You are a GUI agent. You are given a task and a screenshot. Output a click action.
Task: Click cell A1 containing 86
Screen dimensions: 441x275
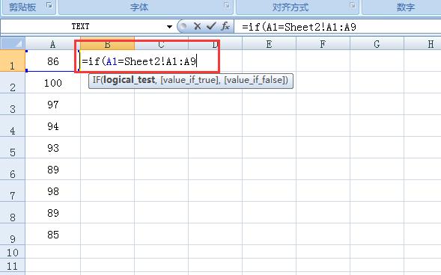click(x=53, y=61)
